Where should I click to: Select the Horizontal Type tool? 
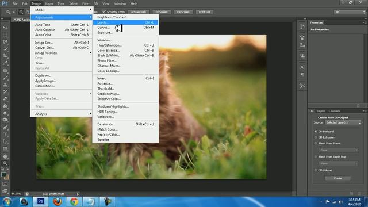tap(5, 135)
